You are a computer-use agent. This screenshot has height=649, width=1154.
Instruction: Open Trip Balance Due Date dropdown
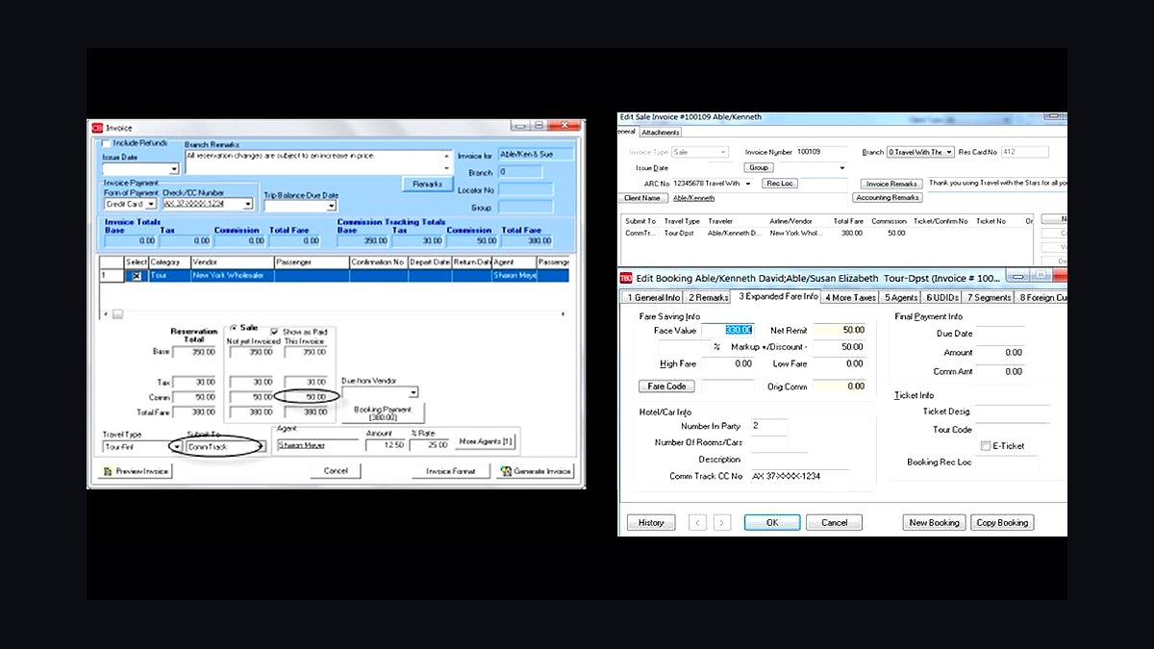(x=332, y=206)
